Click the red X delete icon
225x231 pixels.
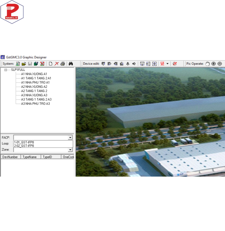[x=56, y=64]
